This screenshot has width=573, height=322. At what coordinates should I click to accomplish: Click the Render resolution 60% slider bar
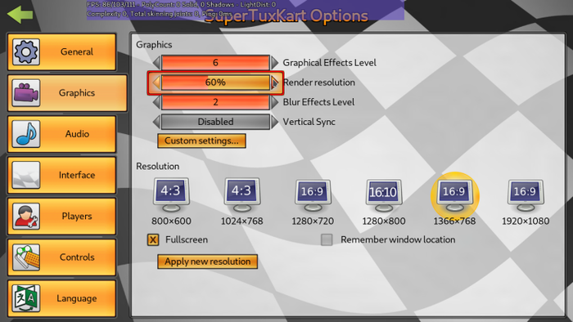215,83
